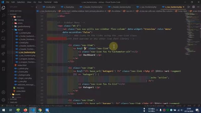Click the Dashboard text on line 30
Image resolution: width=201 pixels, height=113 pixels.
(89, 55)
